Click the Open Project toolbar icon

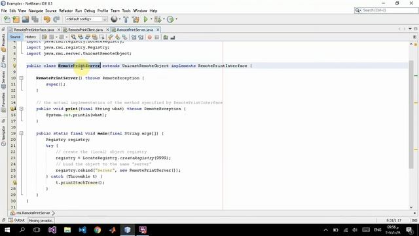tap(26, 19)
